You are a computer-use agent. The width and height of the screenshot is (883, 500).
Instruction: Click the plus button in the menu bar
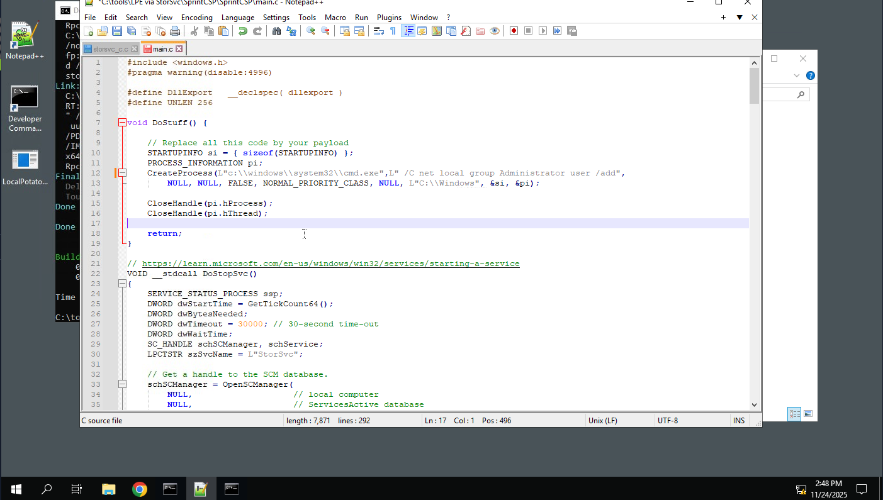[724, 18]
